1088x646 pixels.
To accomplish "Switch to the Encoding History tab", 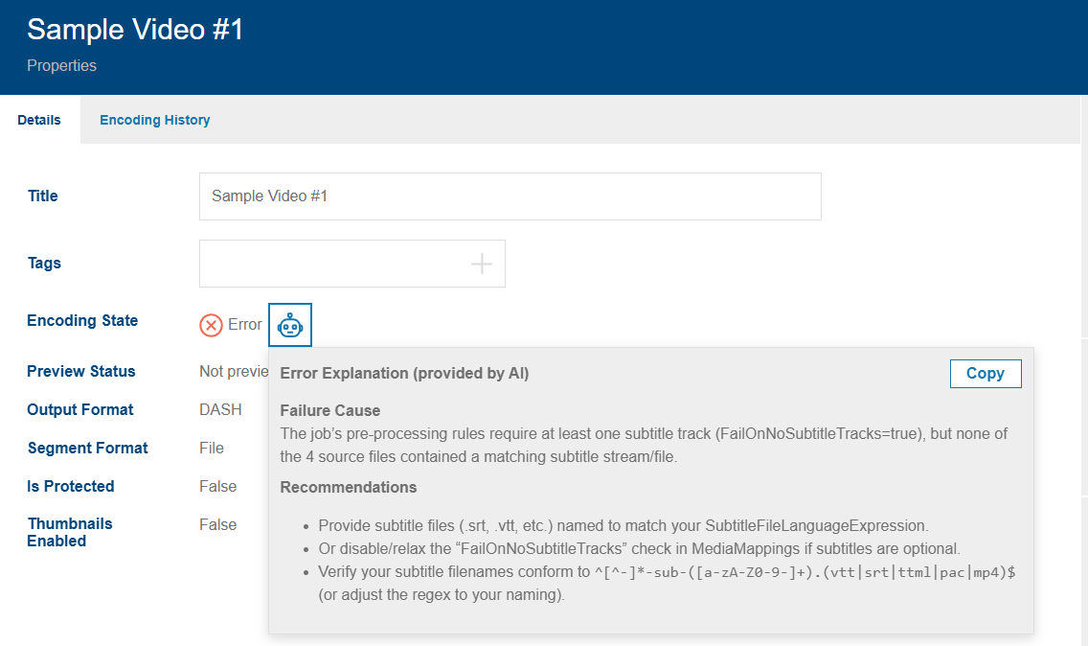I will point(154,119).
